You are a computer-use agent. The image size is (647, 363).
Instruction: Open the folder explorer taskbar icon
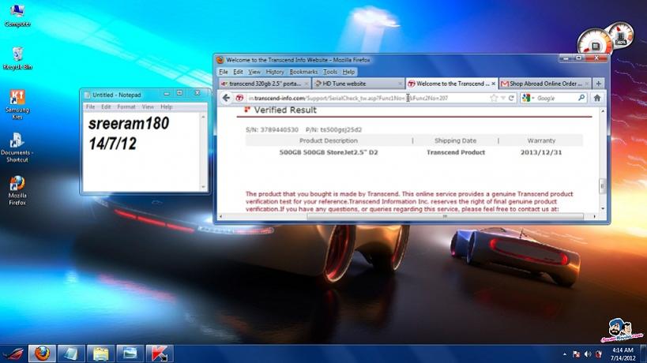tap(100, 354)
